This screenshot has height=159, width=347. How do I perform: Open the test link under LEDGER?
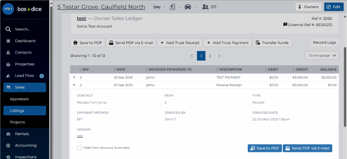[x=80, y=136]
